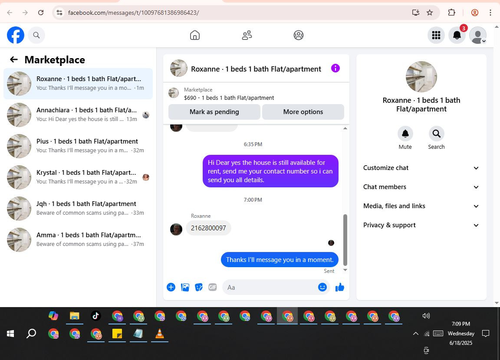This screenshot has height=360, width=500.
Task: Open the $690 Marketplace listing link
Action: coord(229,98)
